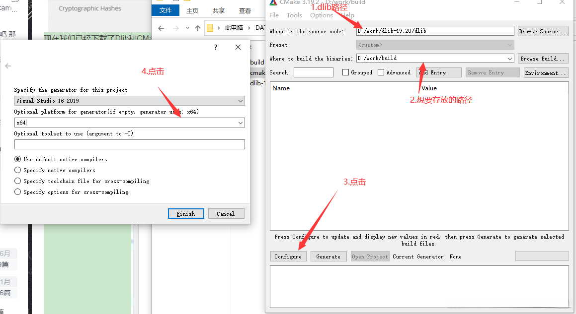Click the help question mark in dialog
The width and height of the screenshot is (576, 314).
pyautogui.click(x=216, y=47)
